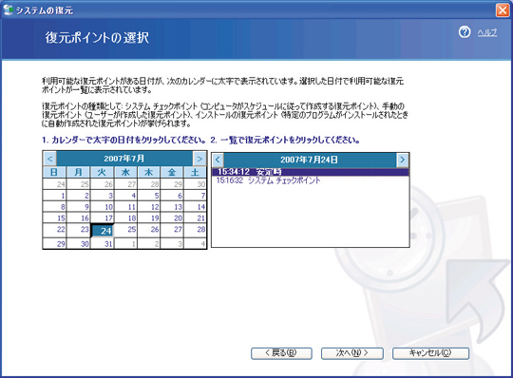Select July 24 in the calendar
This screenshot has width=513, height=378.
103,231
